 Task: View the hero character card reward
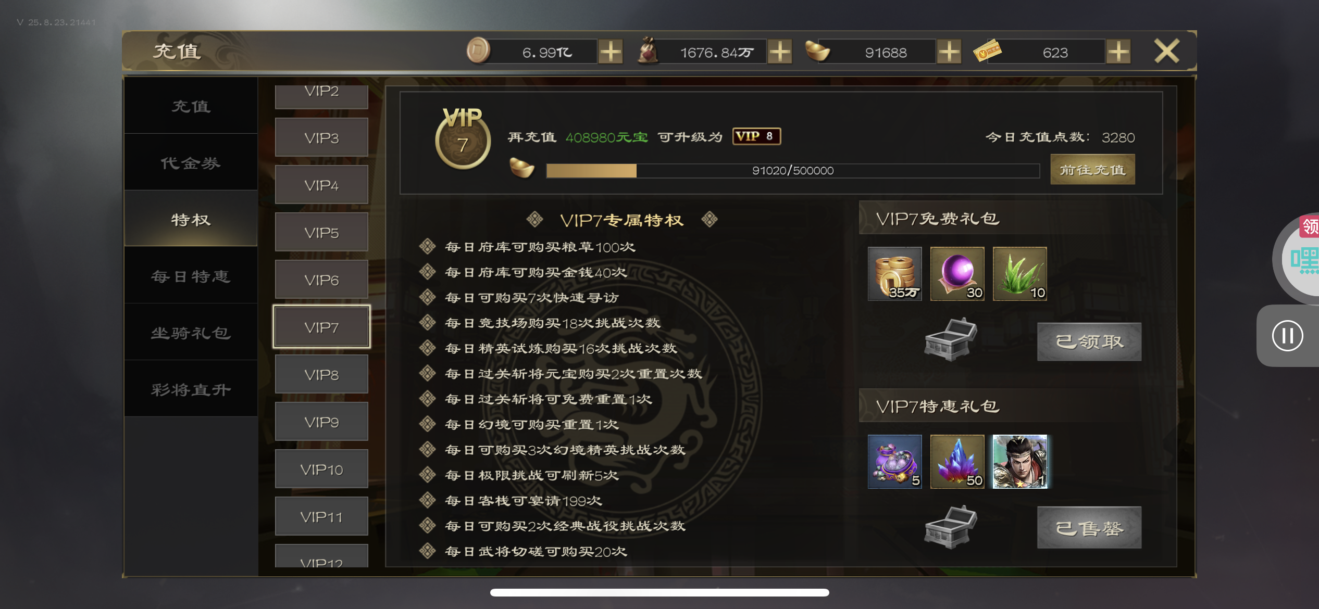click(x=1020, y=462)
